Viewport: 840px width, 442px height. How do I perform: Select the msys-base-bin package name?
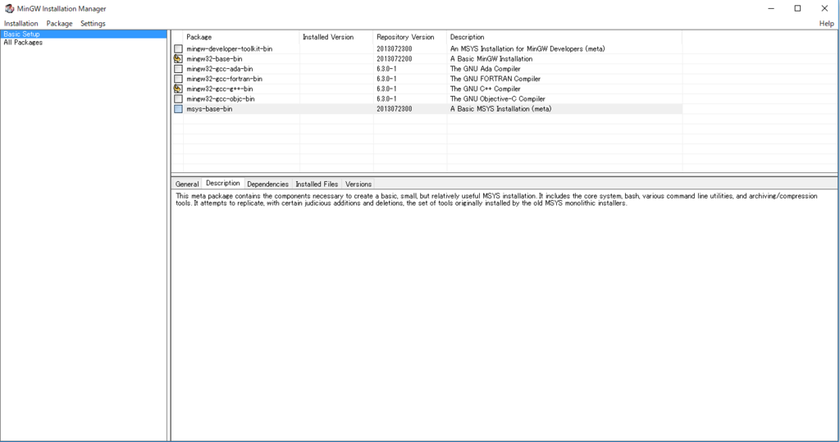point(209,109)
